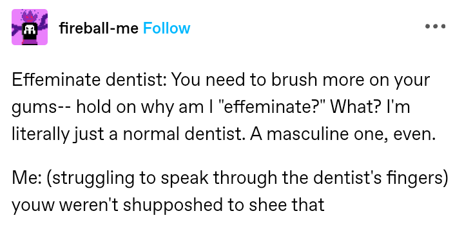
Task: Click the word 'shupposhed' in post
Action: pyautogui.click(x=173, y=205)
